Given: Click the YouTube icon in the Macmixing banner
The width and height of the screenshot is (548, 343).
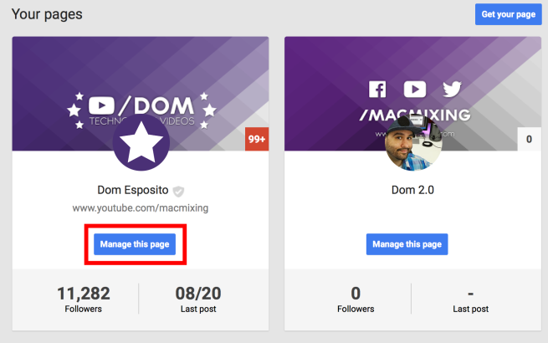Looking at the screenshot, I should [x=413, y=89].
